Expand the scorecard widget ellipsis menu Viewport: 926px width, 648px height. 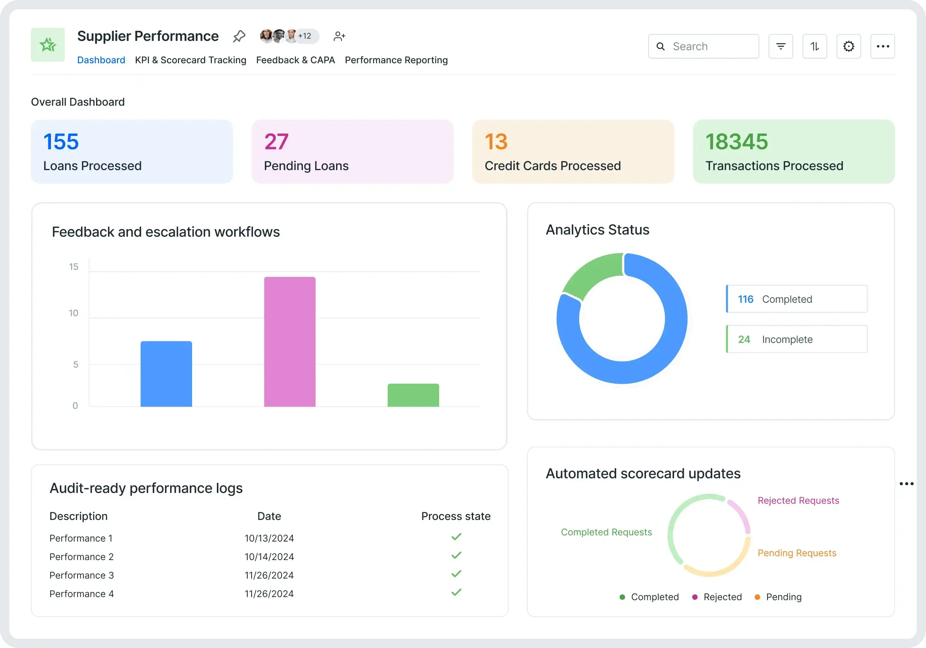(906, 484)
